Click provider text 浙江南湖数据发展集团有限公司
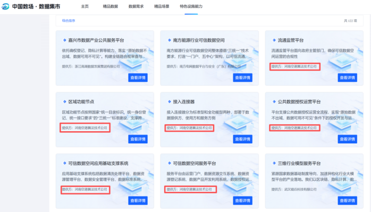371x212 pixels. 97,66
